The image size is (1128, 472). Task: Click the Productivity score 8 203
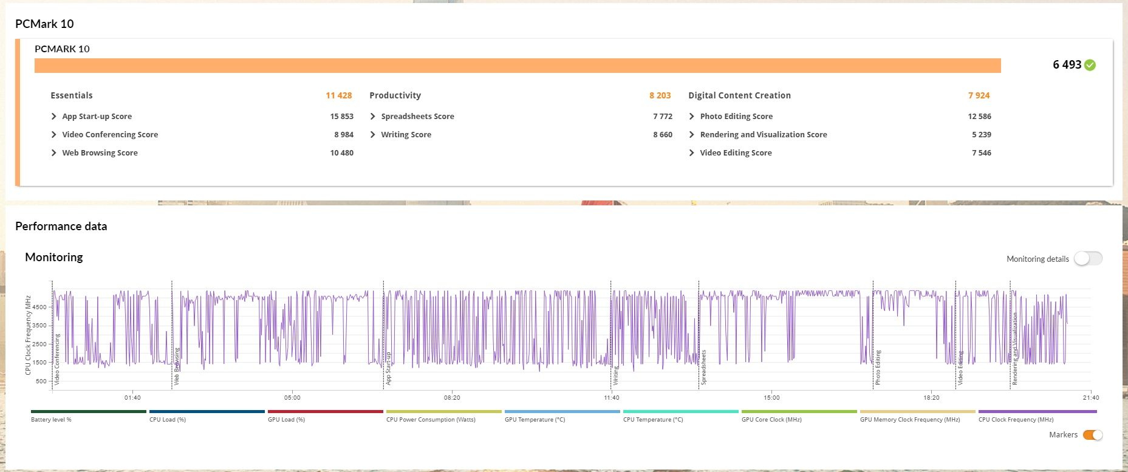coord(660,95)
